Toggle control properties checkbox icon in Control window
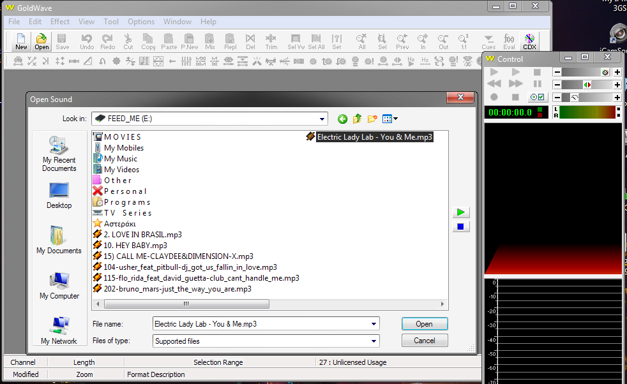The width and height of the screenshot is (627, 384). 537,97
